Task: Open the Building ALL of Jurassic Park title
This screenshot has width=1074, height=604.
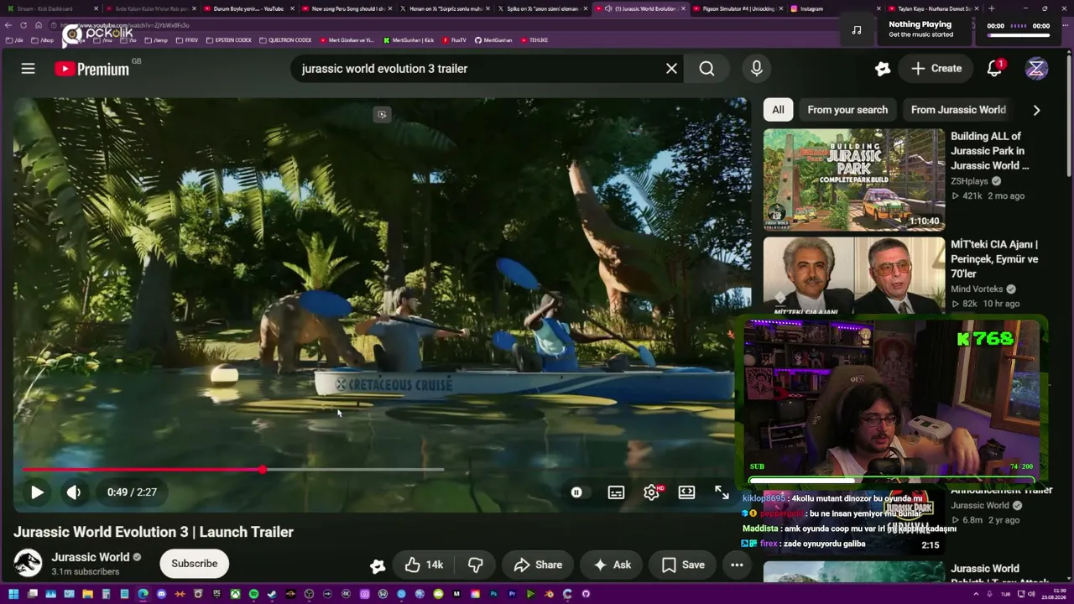Action: [x=990, y=151]
